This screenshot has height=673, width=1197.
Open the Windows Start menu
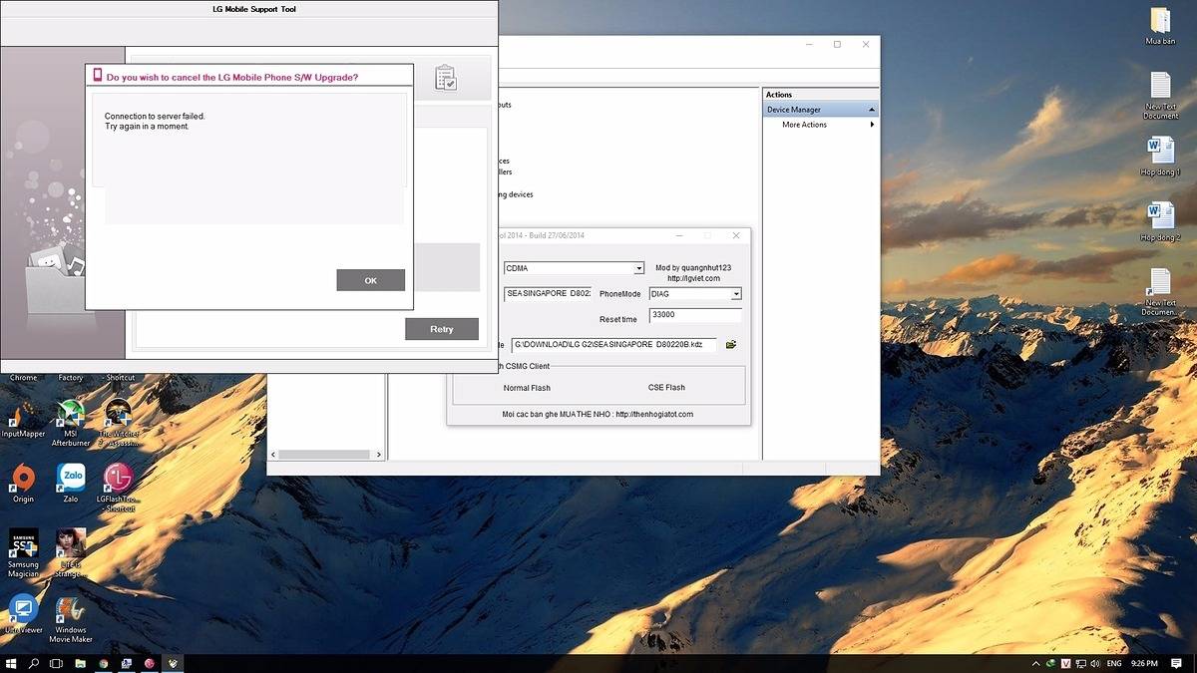(x=11, y=663)
